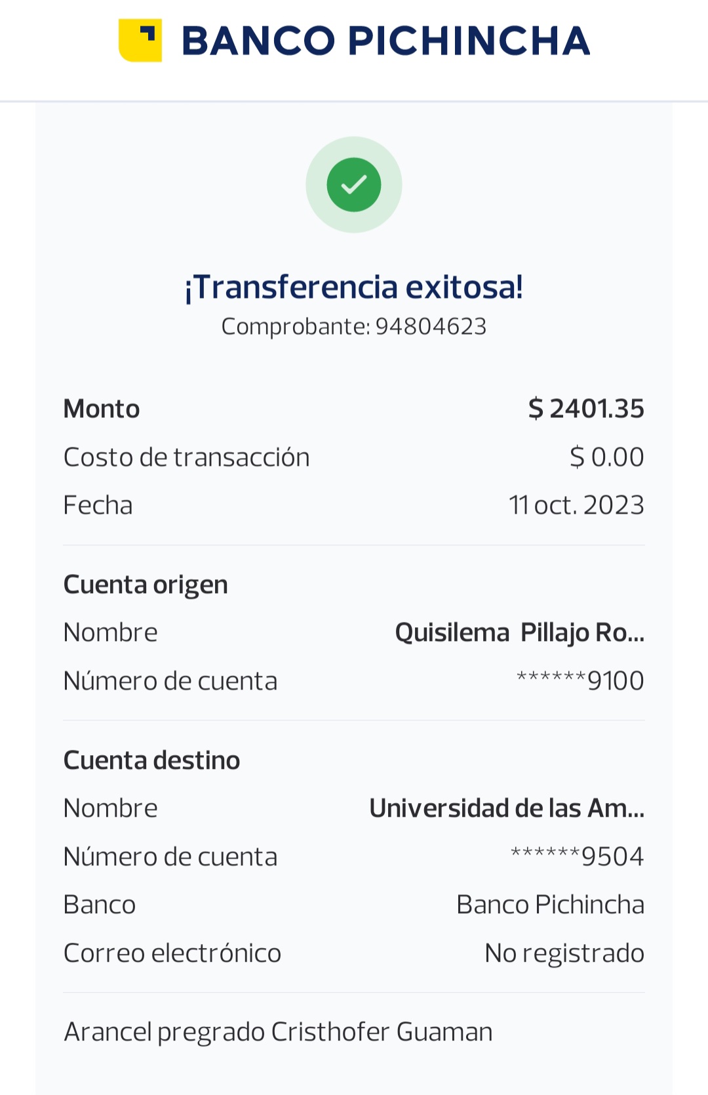
Task: Select the Arancel pregrado Cristhofer Guaman note
Action: tap(278, 1032)
